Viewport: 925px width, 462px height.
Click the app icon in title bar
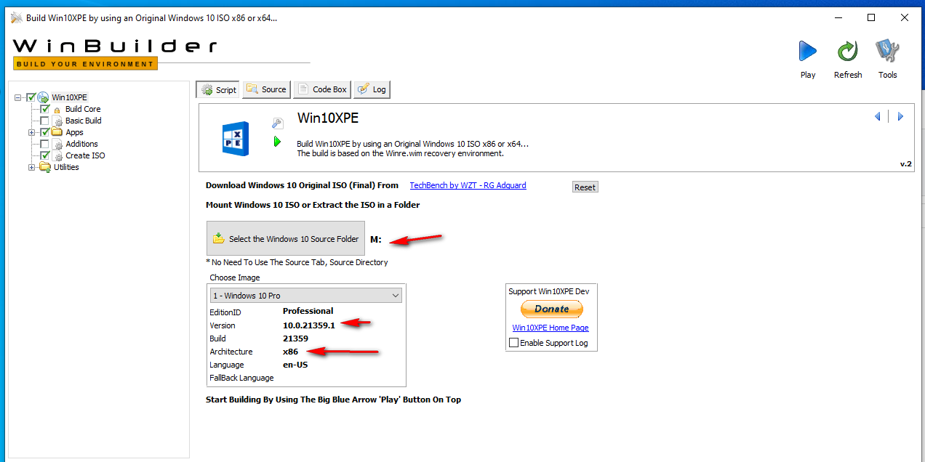coord(15,17)
